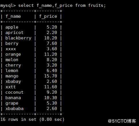Image resolution: width=139 pixels, height=126 pixels.
Task: Click the 'select' keyword in the query
Action: [x=26, y=5]
